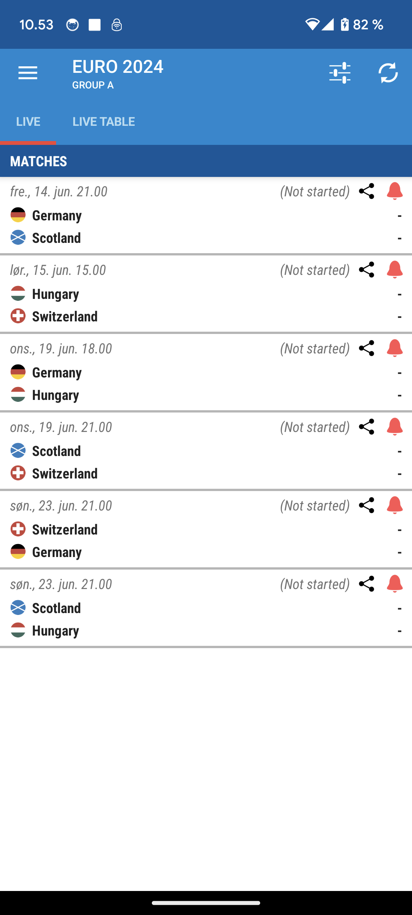Screen dimensions: 412x915
Task: Open the hamburger navigation menu
Action: point(28,73)
